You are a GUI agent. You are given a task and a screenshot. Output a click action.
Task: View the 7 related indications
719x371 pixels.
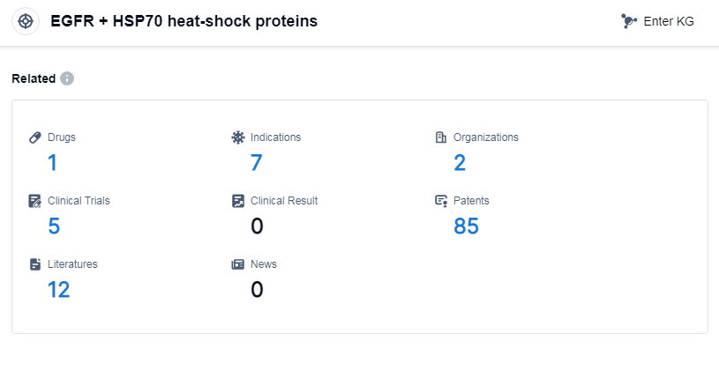tap(256, 163)
